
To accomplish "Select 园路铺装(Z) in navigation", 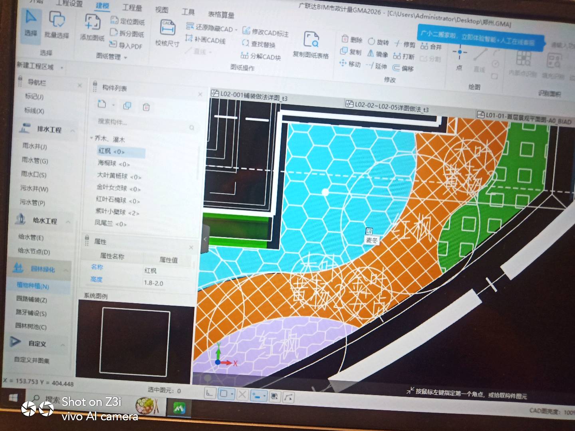I will (31, 299).
